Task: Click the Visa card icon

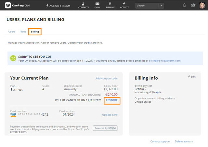Action: coord(13,115)
